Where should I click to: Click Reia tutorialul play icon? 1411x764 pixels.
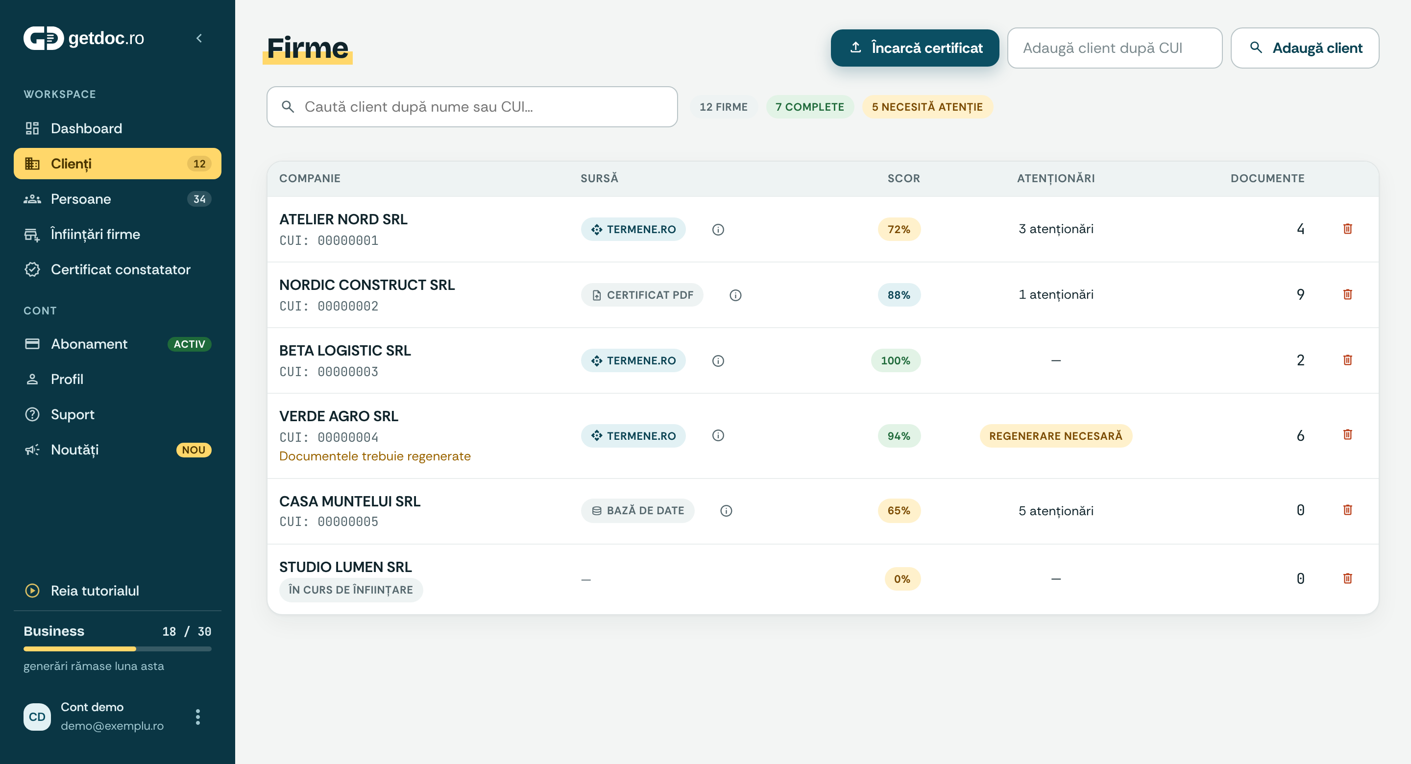32,591
